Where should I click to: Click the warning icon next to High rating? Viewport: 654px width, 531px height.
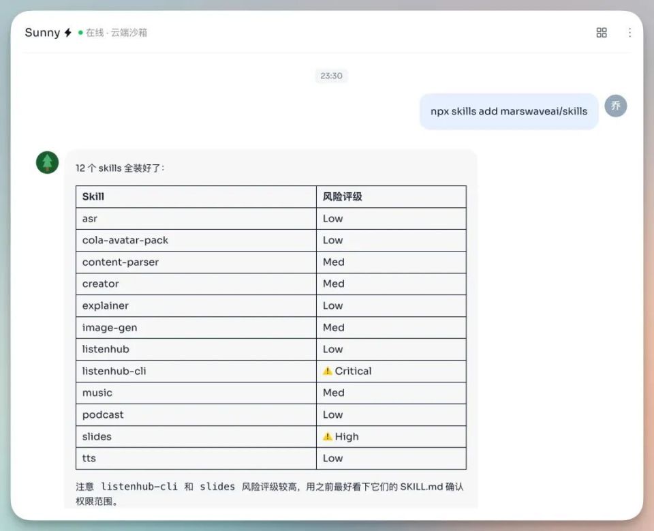pyautogui.click(x=328, y=436)
